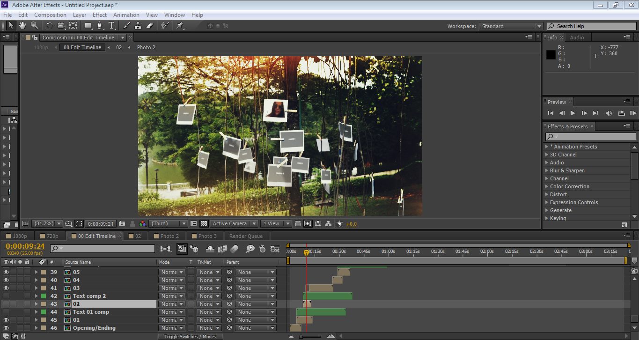Choose the Horizontal Type tool
Screen dimensions: 639x340
coord(111,25)
